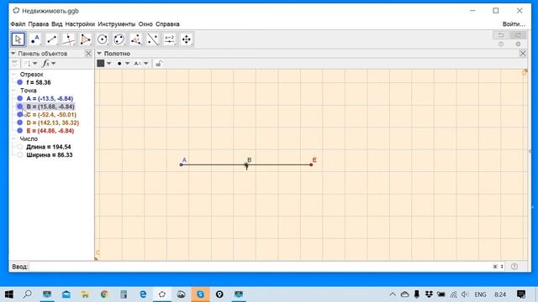Image resolution: width=538 pixels, height=302 pixels.
Task: Select the Point tool
Action: pos(35,39)
